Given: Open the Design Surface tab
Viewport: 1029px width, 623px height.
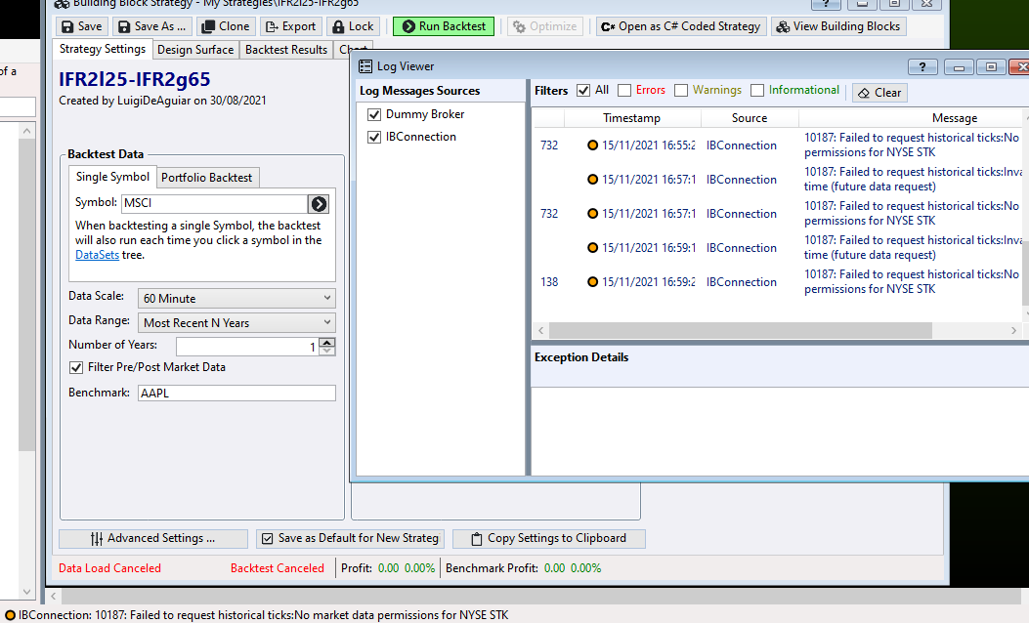Looking at the screenshot, I should coord(195,50).
